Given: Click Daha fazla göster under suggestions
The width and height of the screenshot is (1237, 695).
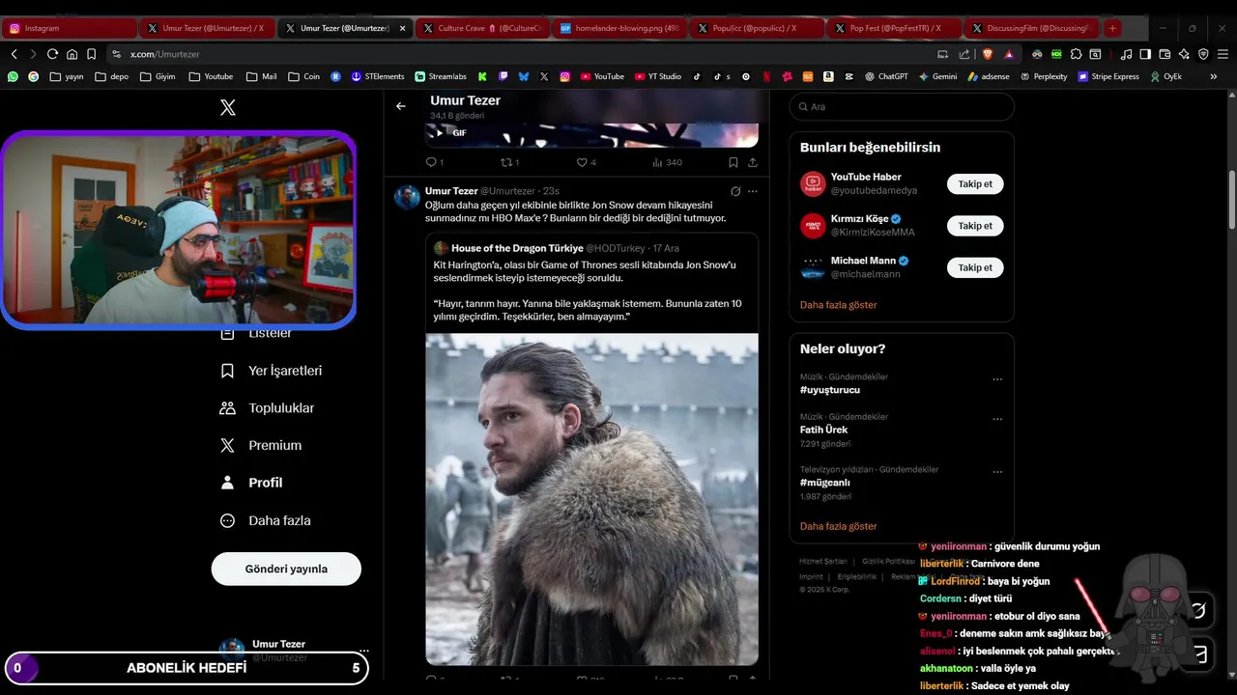Looking at the screenshot, I should 838,305.
